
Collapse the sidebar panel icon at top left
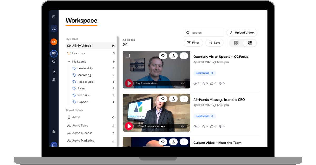click(54, 17)
